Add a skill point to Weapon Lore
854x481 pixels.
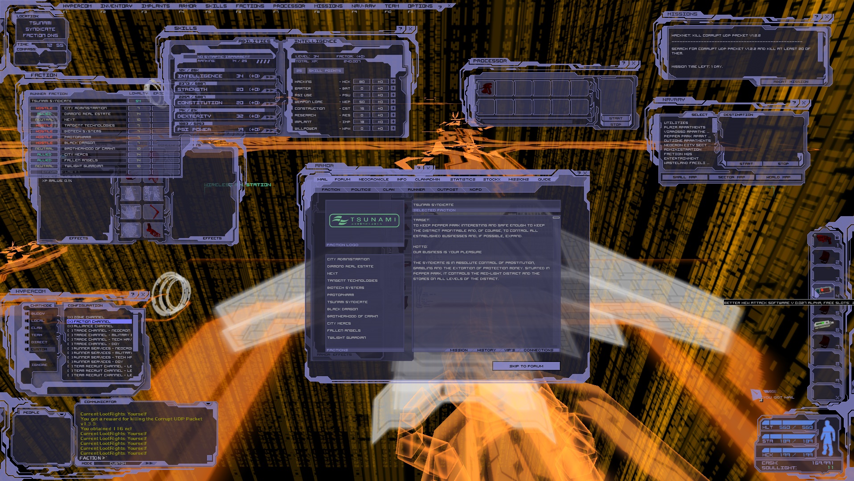tap(393, 102)
